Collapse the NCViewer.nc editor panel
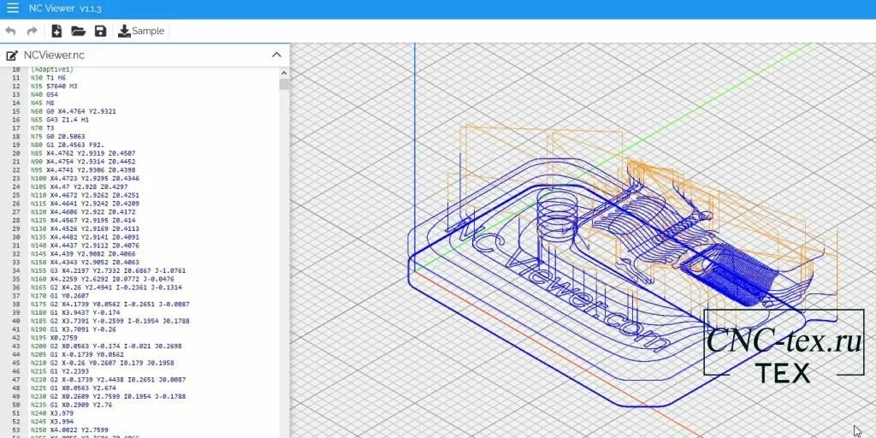Image resolution: width=876 pixels, height=438 pixels. (x=276, y=55)
